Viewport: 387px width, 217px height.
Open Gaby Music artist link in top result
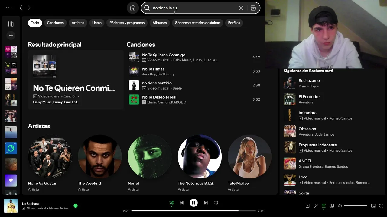tap(42, 102)
